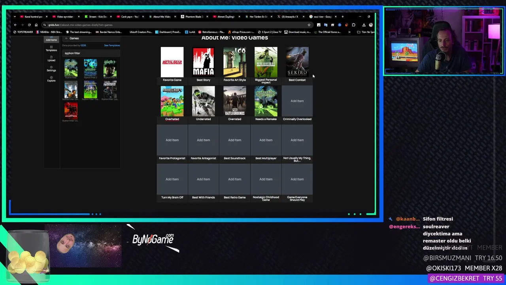Add an item to Turn My Brain Off
The image size is (506, 285).
pyautogui.click(x=172, y=179)
